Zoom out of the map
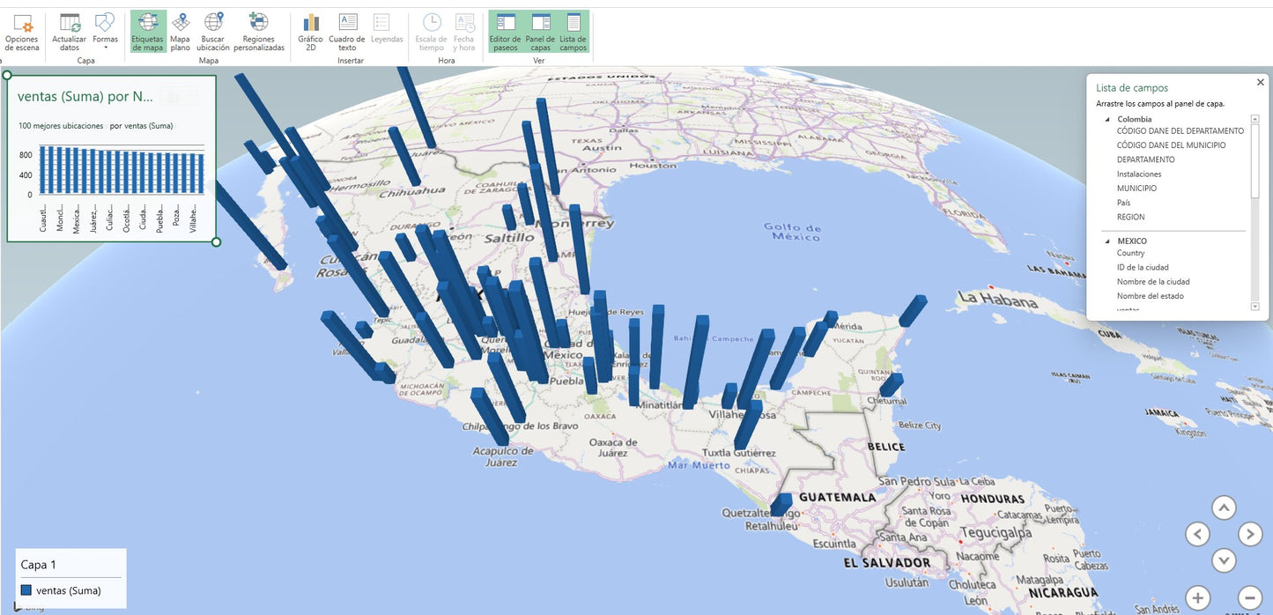Screen dimensions: 1273x615 tap(1250, 597)
